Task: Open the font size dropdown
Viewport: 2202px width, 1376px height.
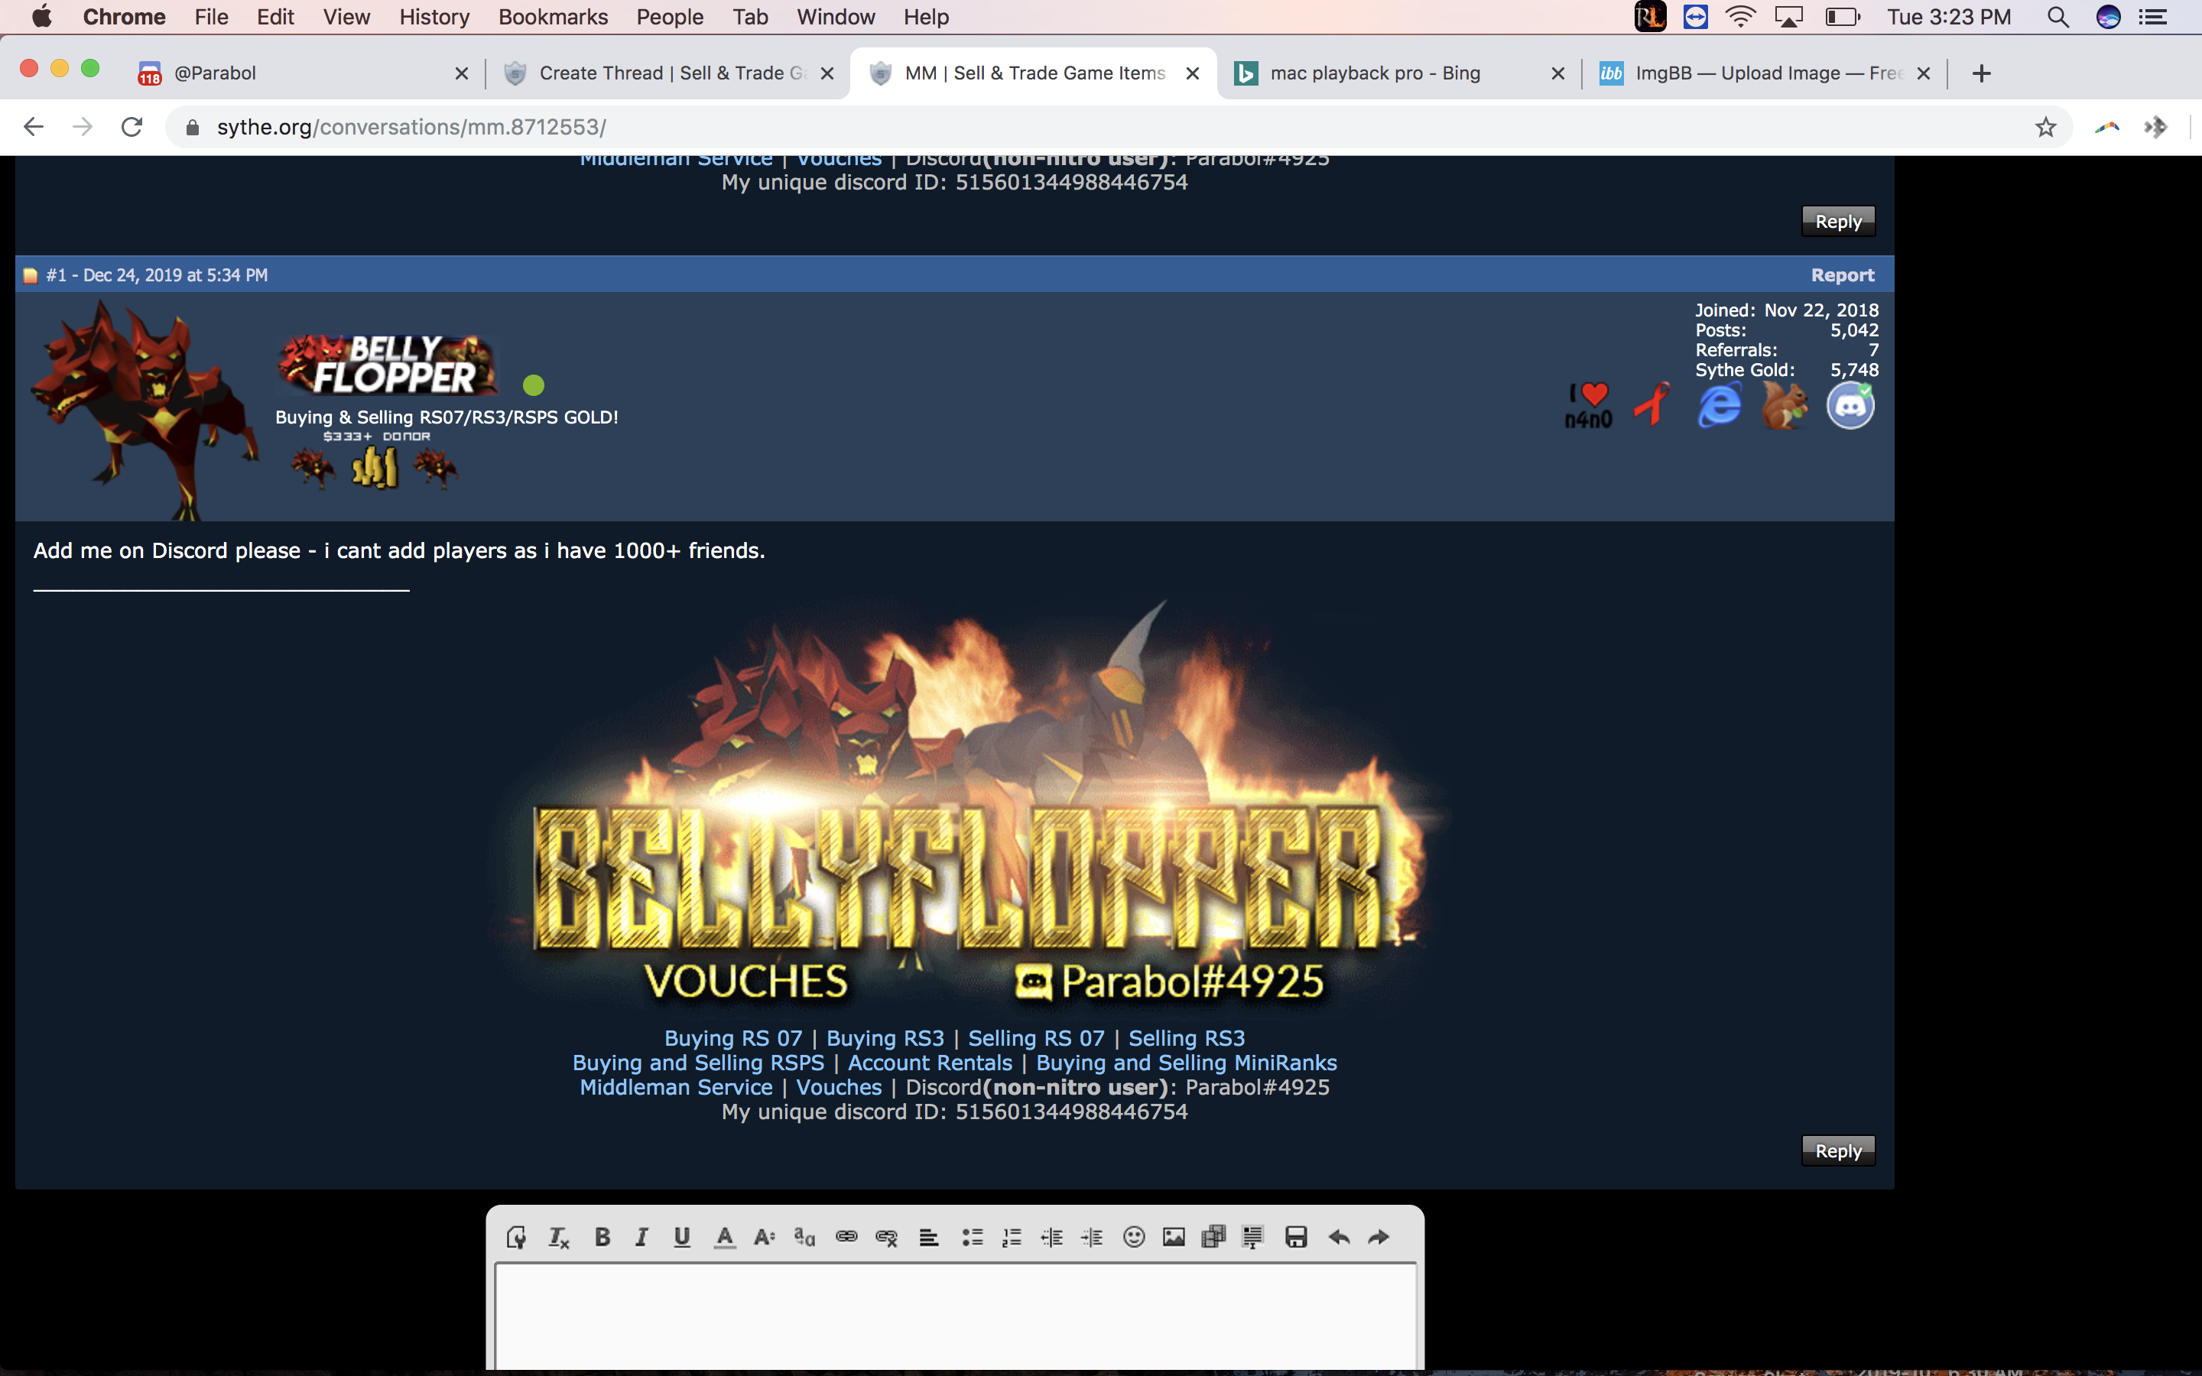Action: [765, 1237]
